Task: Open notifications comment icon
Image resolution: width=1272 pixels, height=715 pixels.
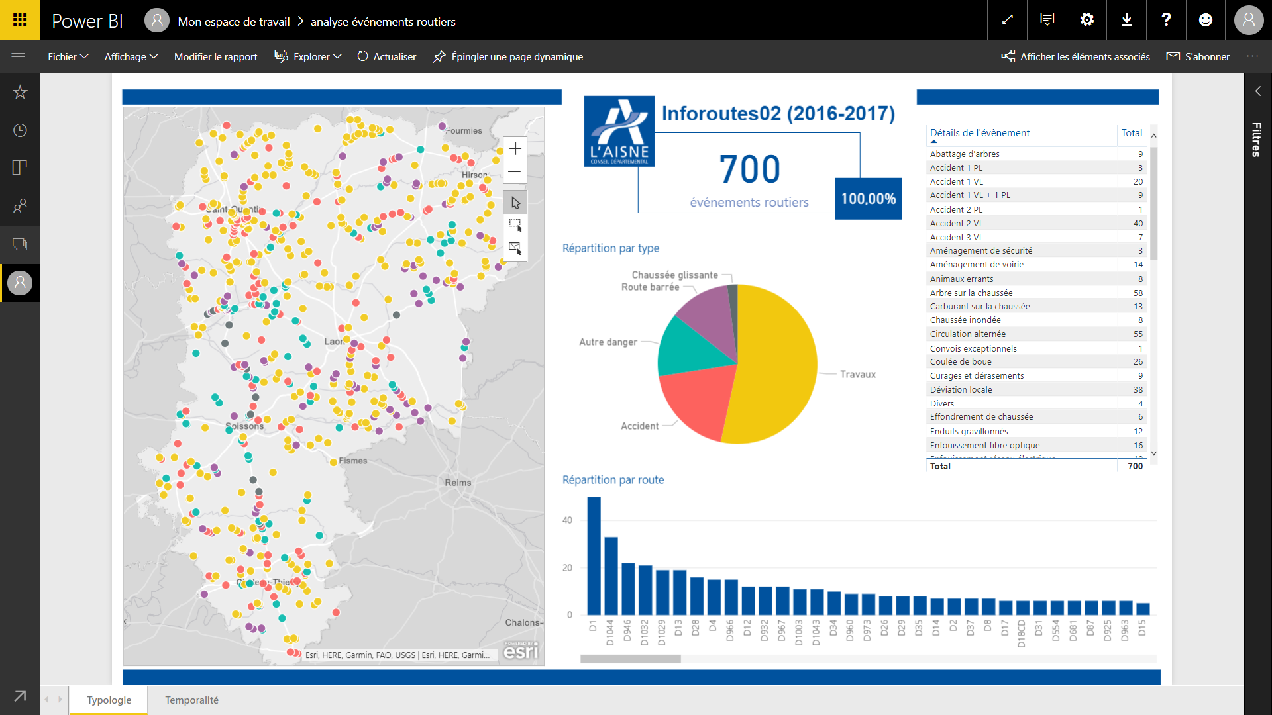Action: click(1047, 20)
